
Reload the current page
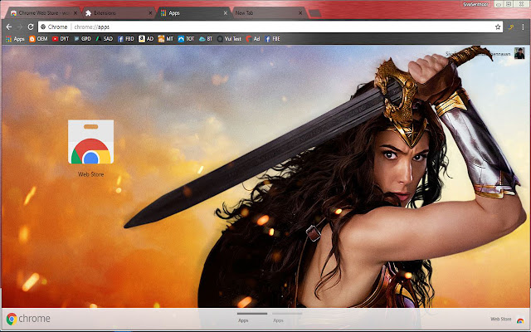(31, 27)
